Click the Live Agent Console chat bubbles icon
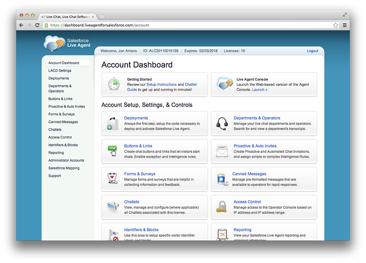 click(224, 84)
